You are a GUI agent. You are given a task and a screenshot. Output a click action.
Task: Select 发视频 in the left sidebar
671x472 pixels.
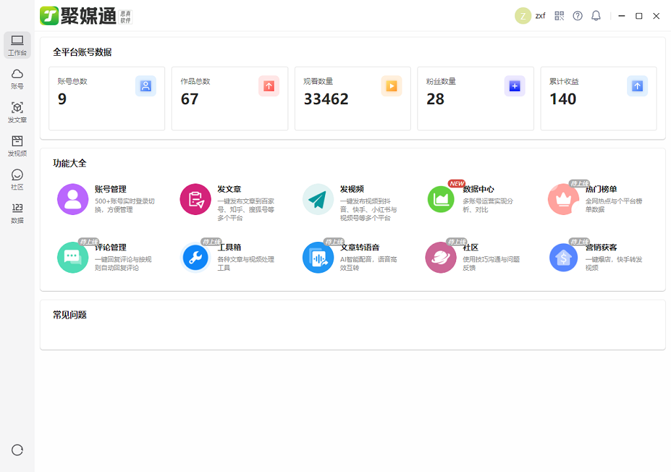[x=17, y=146]
